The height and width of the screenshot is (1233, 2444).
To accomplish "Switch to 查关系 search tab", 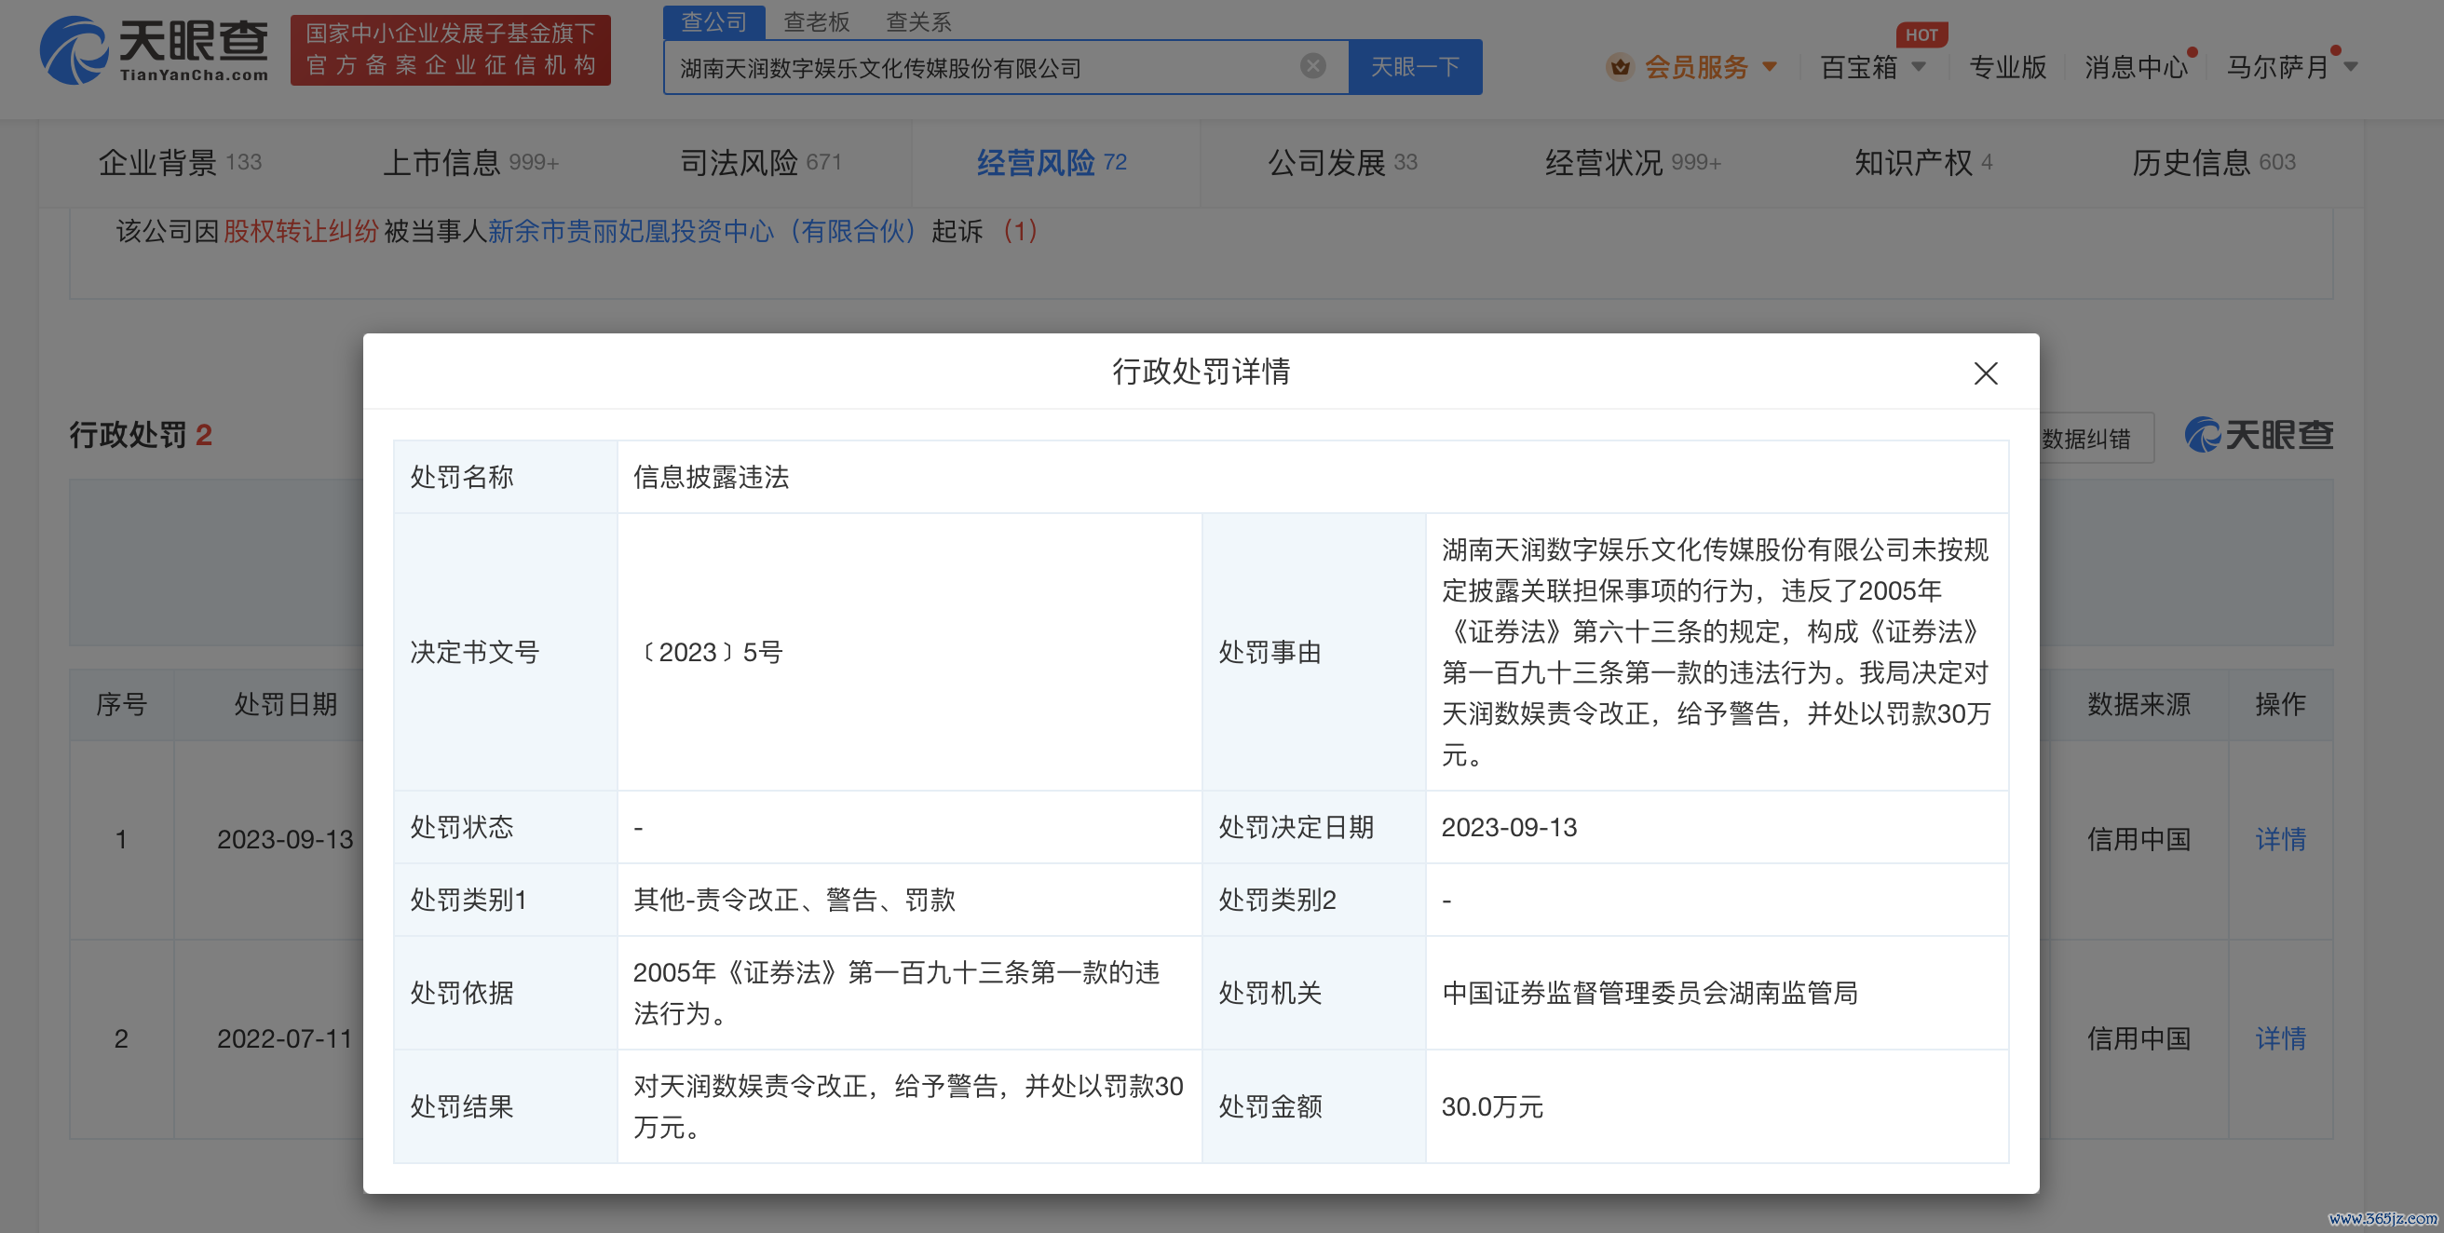I will (x=917, y=21).
